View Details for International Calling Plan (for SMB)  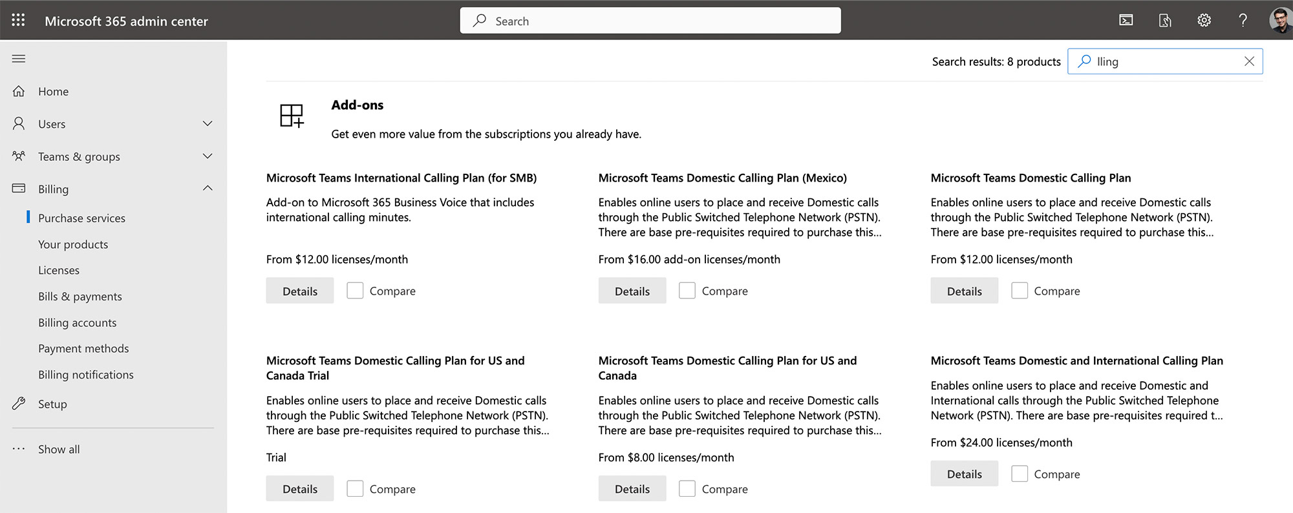point(300,291)
